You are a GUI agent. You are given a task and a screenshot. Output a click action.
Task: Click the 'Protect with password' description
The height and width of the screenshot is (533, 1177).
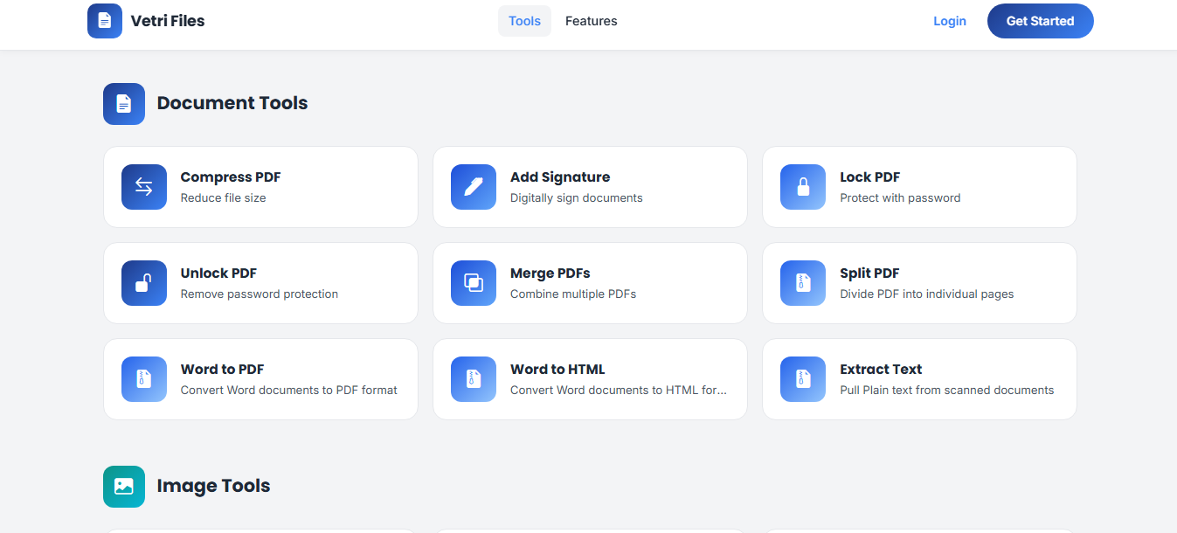click(x=900, y=198)
